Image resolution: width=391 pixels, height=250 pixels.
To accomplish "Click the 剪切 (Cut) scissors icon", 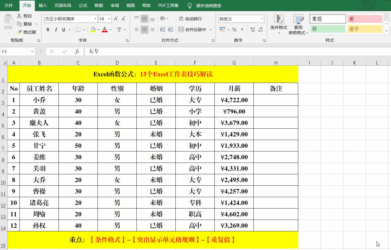I will point(19,16).
